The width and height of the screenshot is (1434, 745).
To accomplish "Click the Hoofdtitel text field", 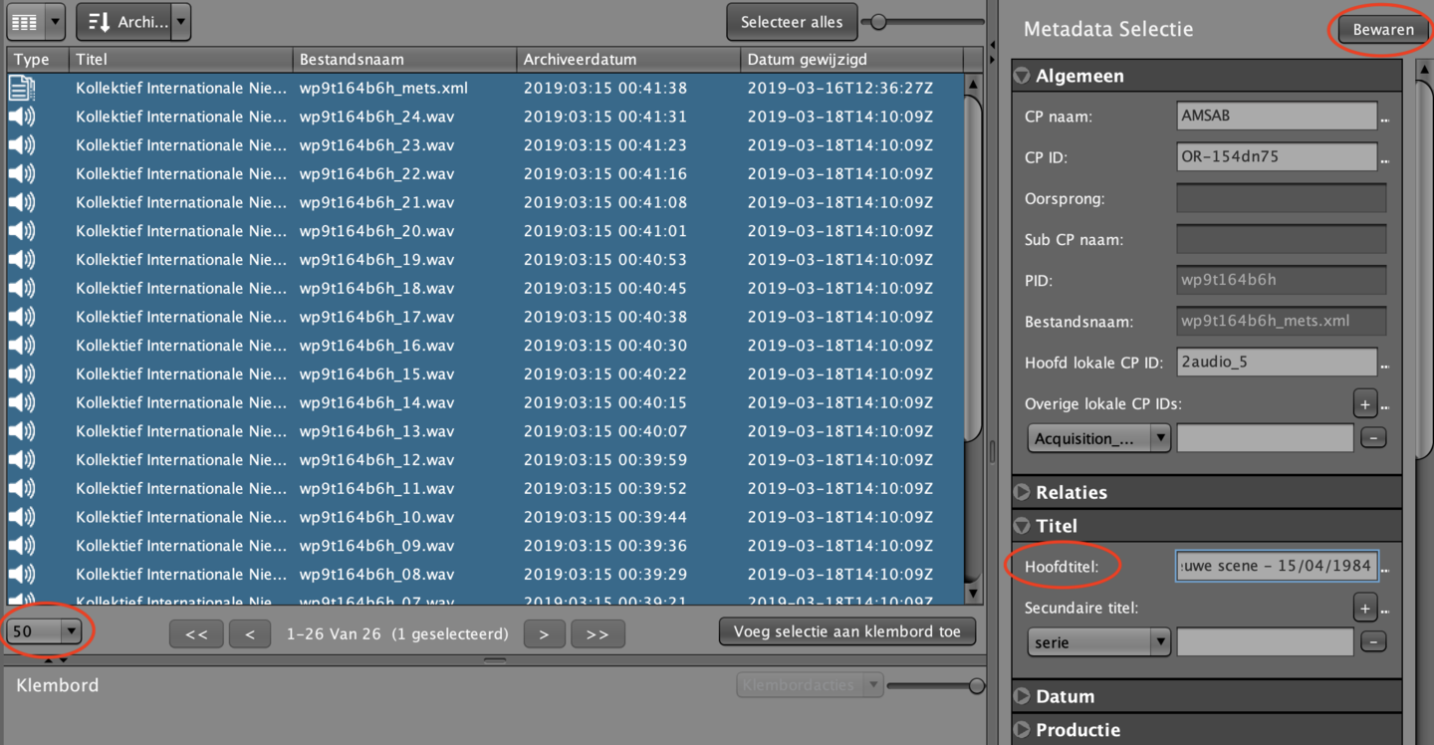I will tap(1277, 566).
